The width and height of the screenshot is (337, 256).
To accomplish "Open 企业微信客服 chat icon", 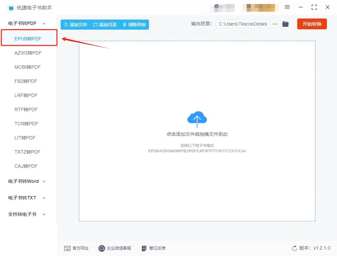I will click(x=101, y=248).
